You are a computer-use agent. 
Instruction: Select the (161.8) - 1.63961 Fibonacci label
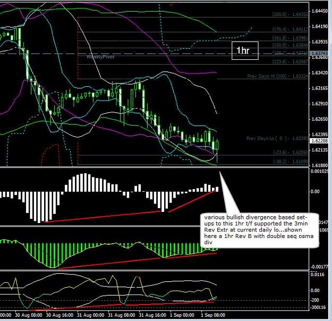[290, 38]
